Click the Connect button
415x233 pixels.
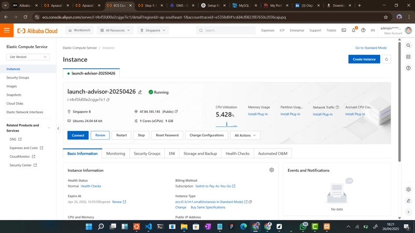tap(78, 135)
